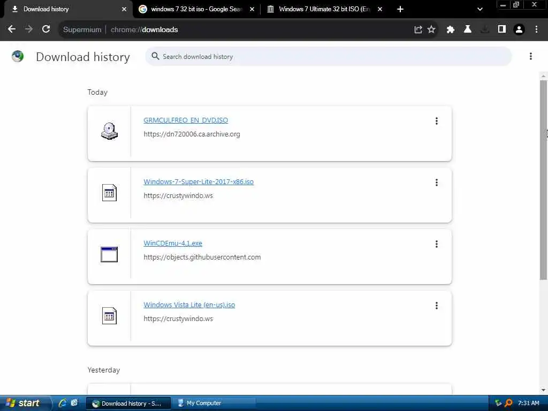The height and width of the screenshot is (411, 548).
Task: Open a new tab with plus button
Action: (x=400, y=9)
